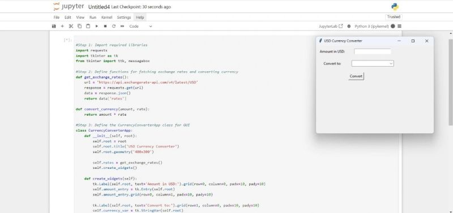Restart the kernel with circular arrow icon
The height and width of the screenshot is (213, 453).
tap(114, 26)
